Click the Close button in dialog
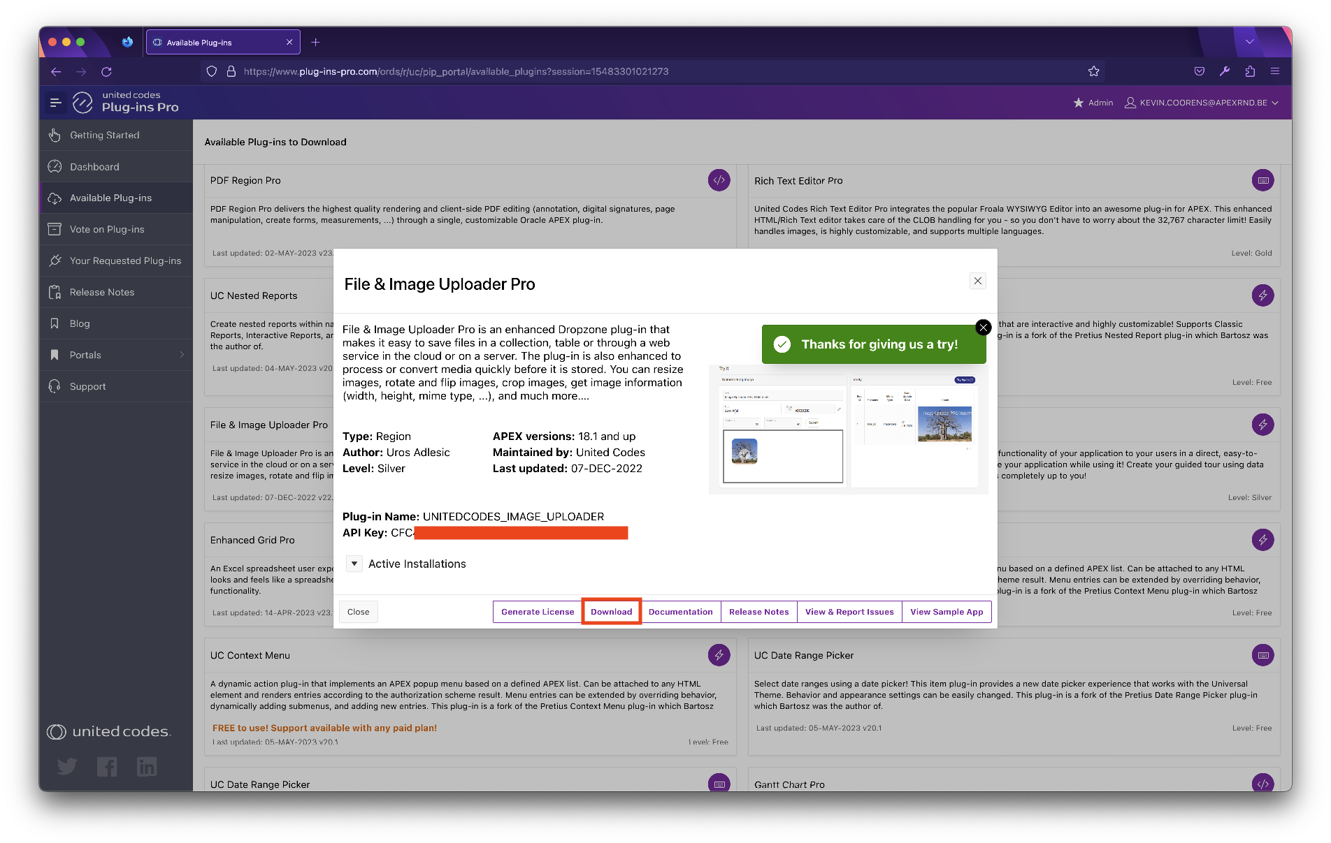 359,612
